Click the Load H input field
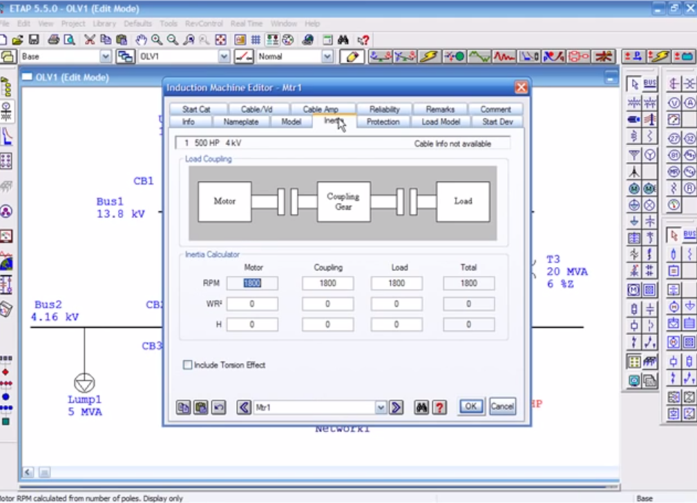Screen dimensions: 697x503 pos(397,324)
